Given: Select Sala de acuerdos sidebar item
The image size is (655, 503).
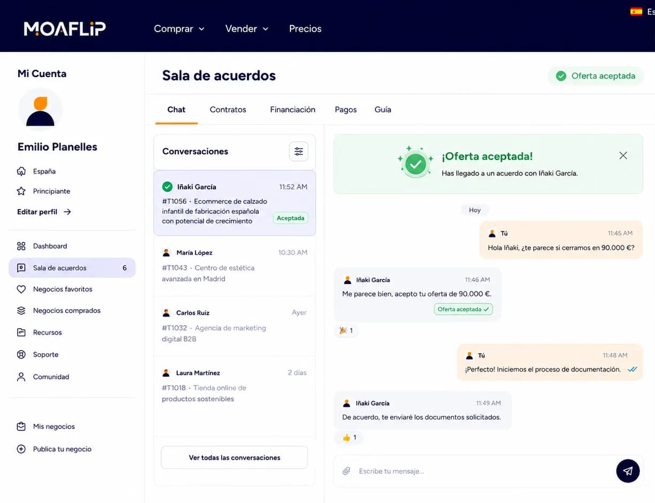Looking at the screenshot, I should point(72,268).
